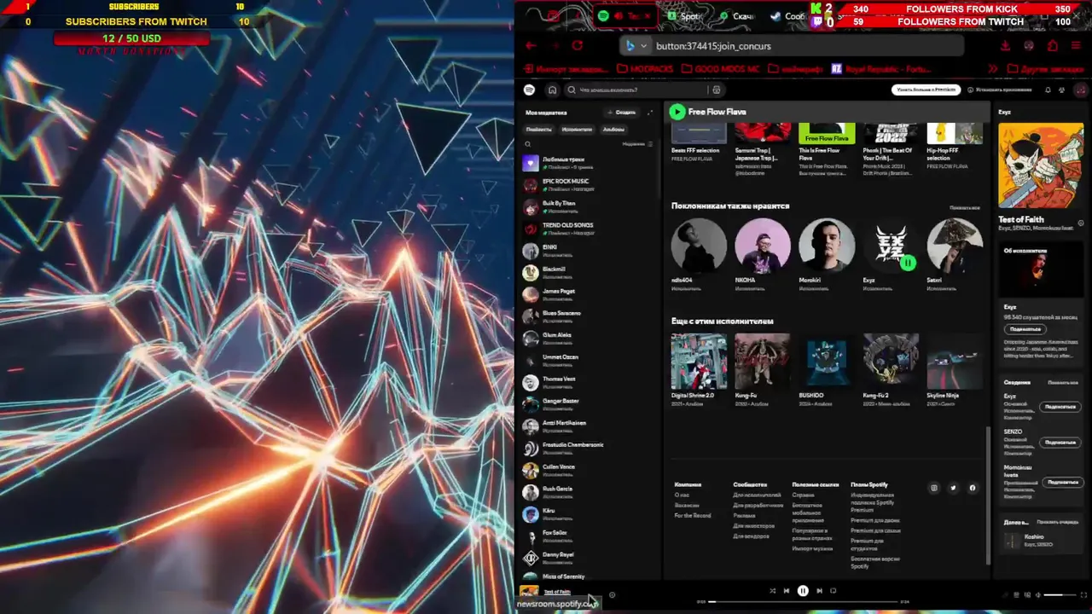The height and width of the screenshot is (614, 1092).
Task: Open artist Cullen Vance in library
Action: click(x=587, y=471)
